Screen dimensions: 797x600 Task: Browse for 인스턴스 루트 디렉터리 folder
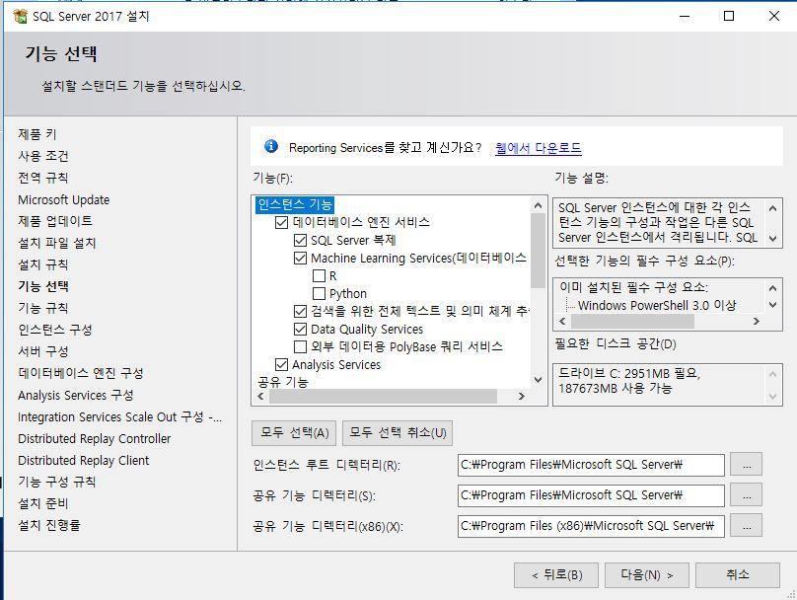(746, 464)
